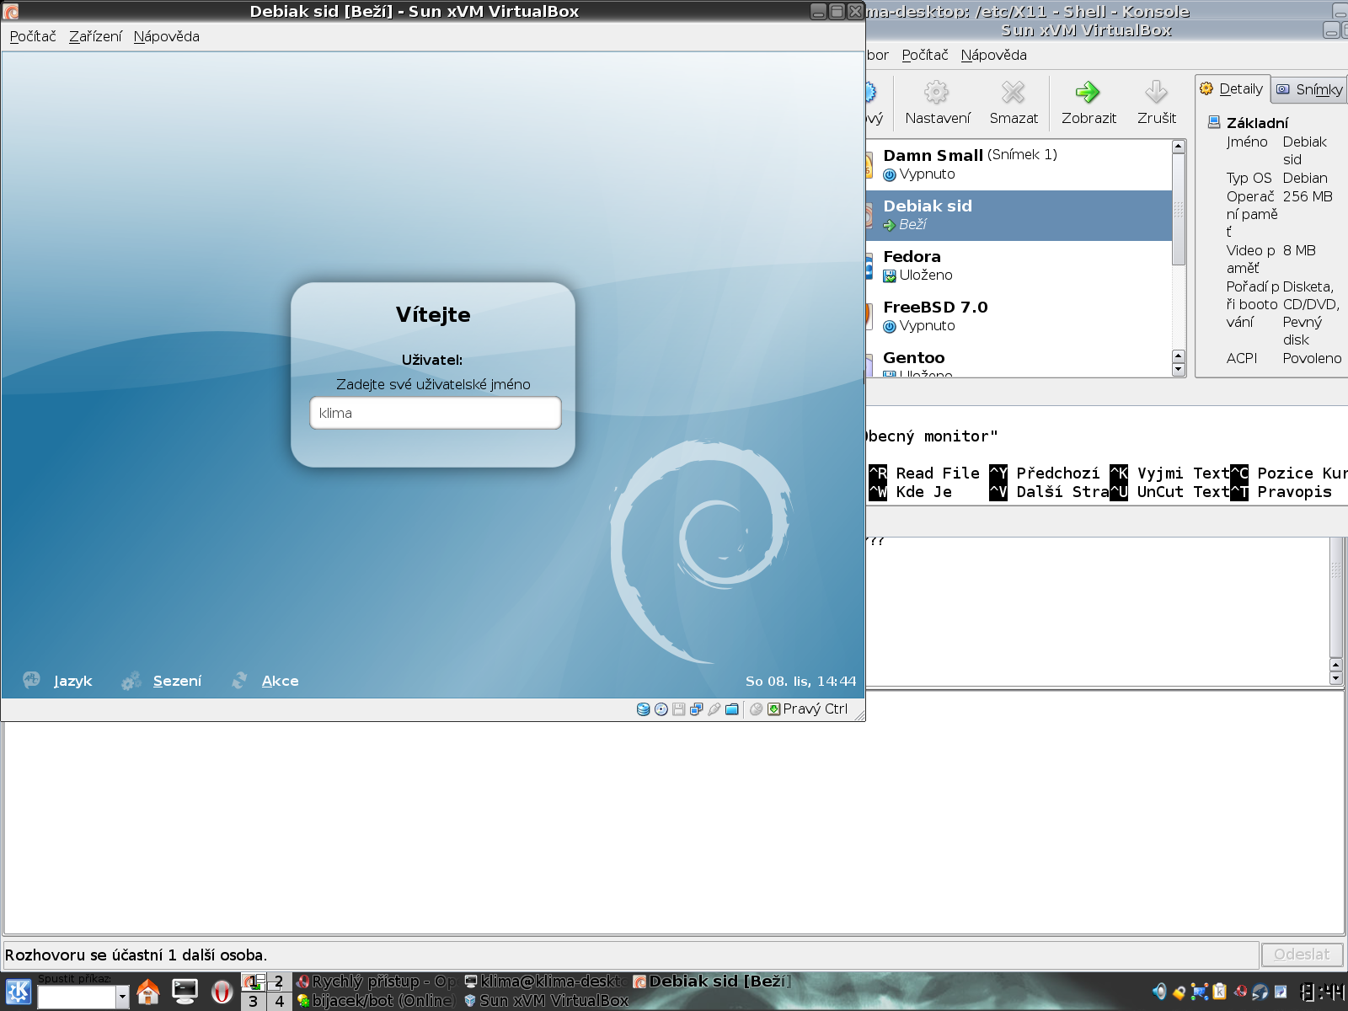
Task: Activate Rychlý přístup Opera taskbar entry
Action: (376, 982)
